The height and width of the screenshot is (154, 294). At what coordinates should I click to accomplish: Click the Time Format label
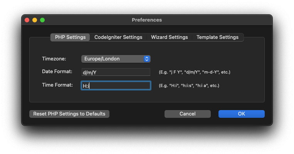coord(57,85)
